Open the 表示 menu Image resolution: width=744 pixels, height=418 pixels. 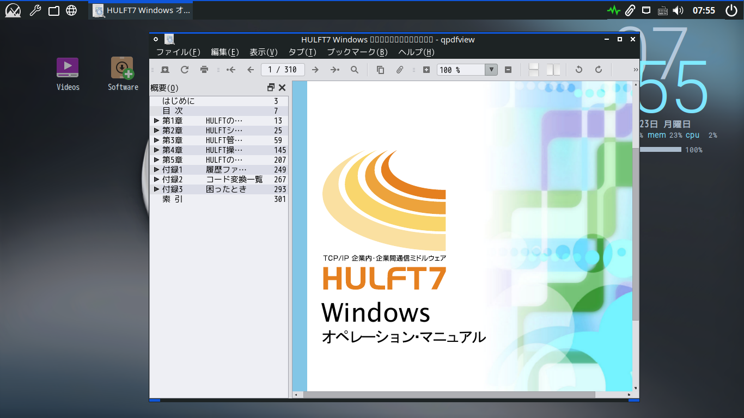[x=264, y=52]
